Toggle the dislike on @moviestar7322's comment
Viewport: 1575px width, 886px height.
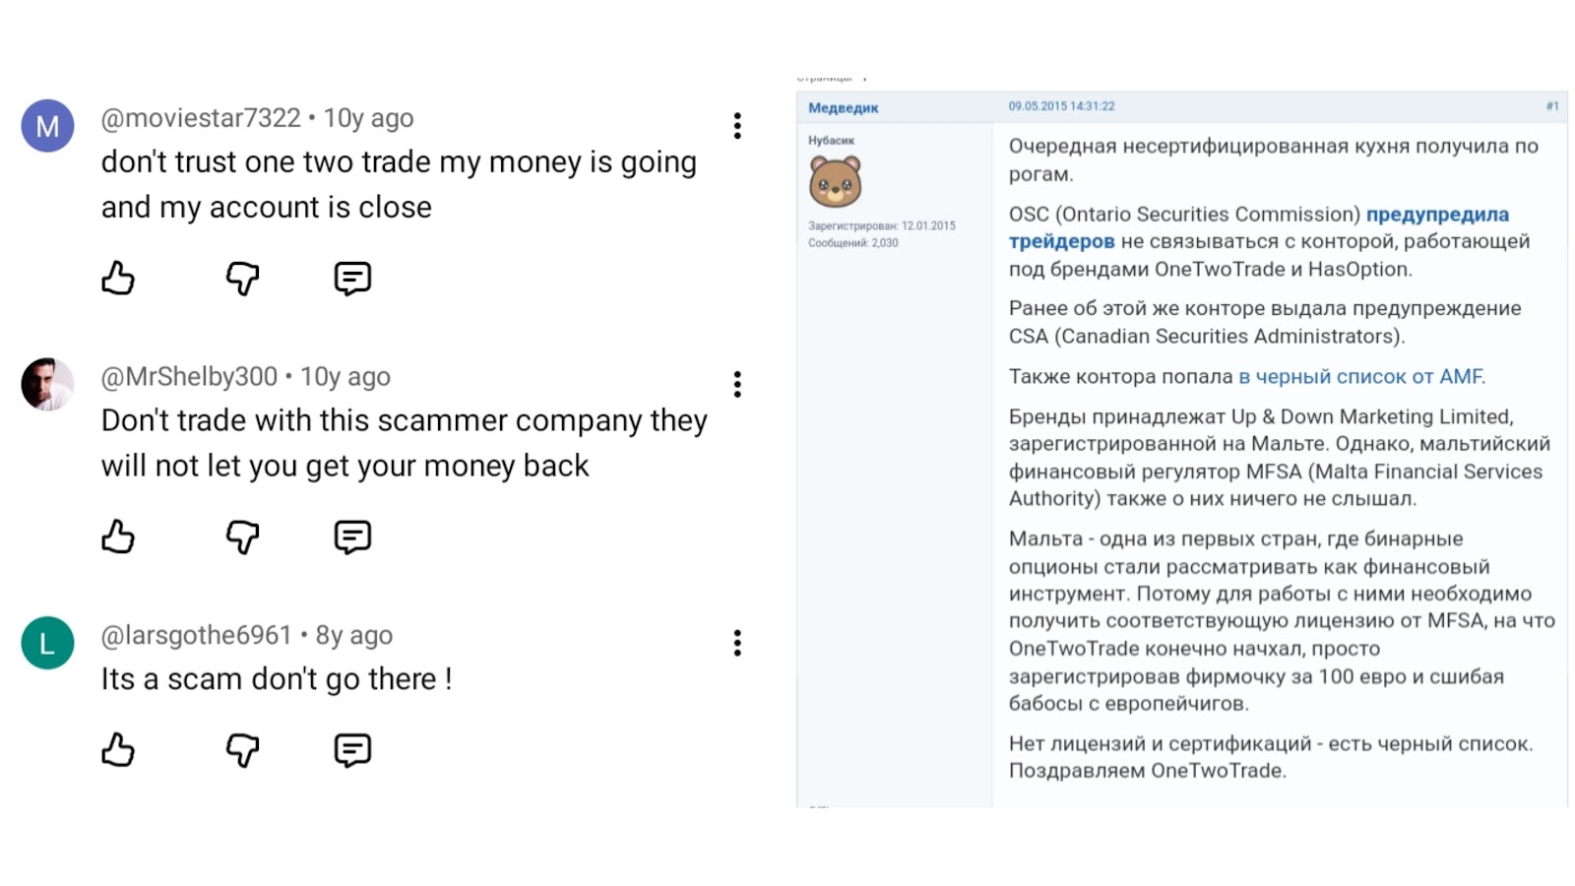(x=241, y=279)
